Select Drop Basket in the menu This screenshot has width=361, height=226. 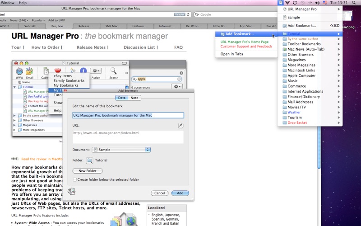pyautogui.click(x=310, y=122)
